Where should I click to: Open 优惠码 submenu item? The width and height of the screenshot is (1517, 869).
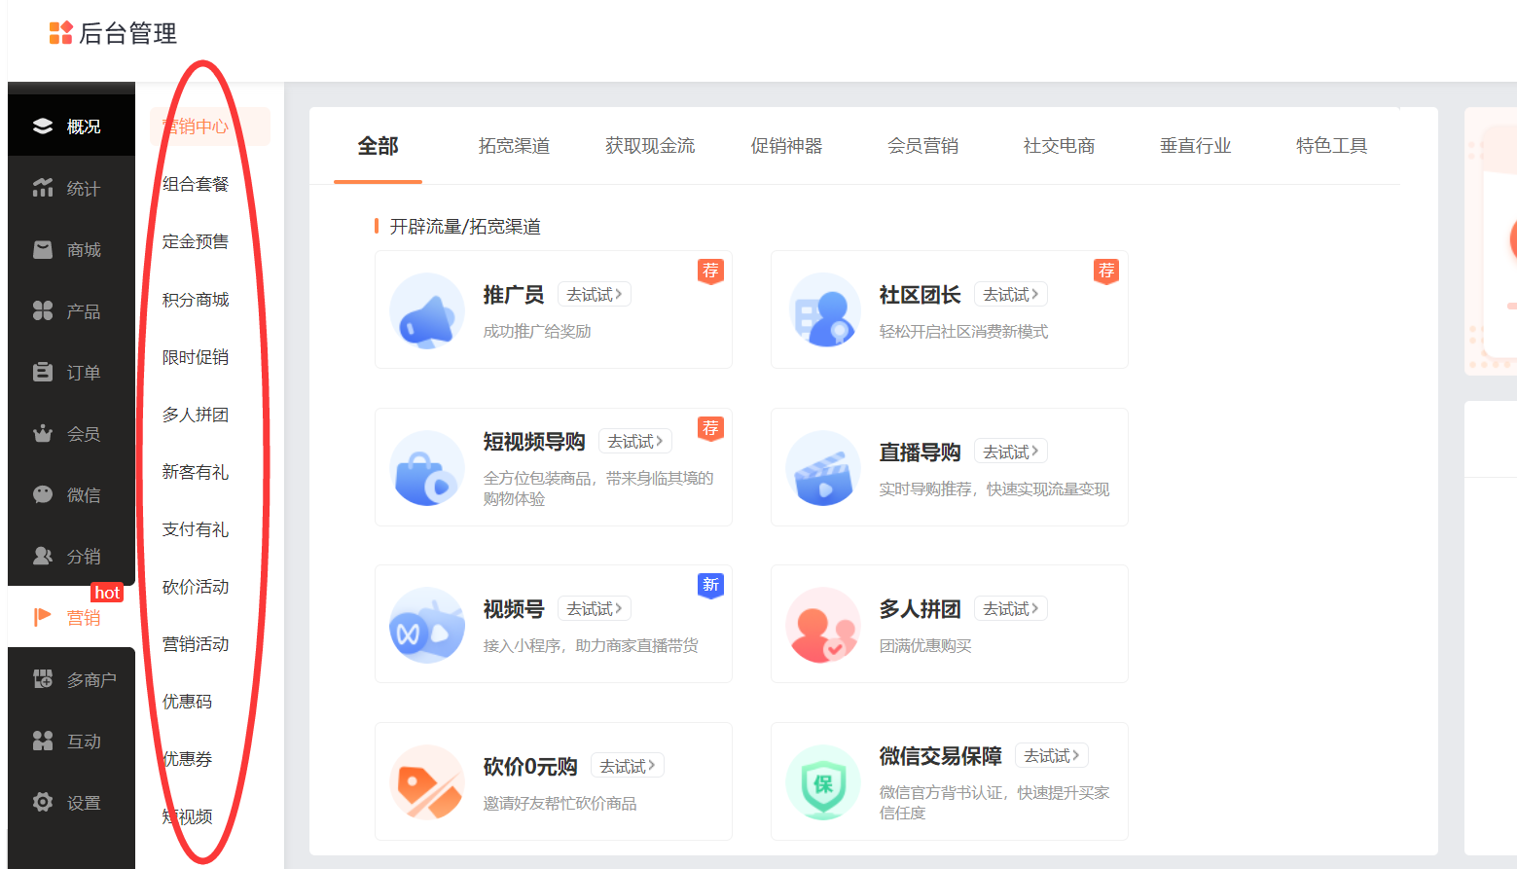[x=187, y=702]
